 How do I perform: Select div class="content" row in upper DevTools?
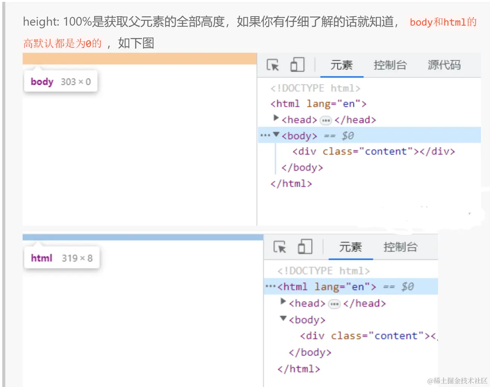(374, 151)
